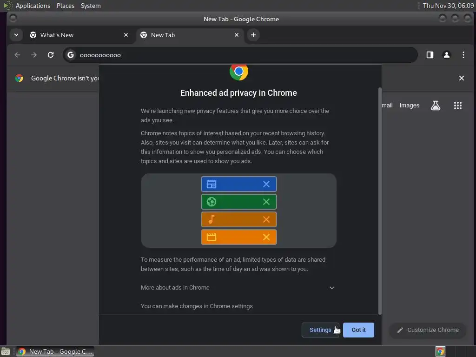Open Chrome's three-dot menu
The height and width of the screenshot is (357, 476).
(x=463, y=55)
